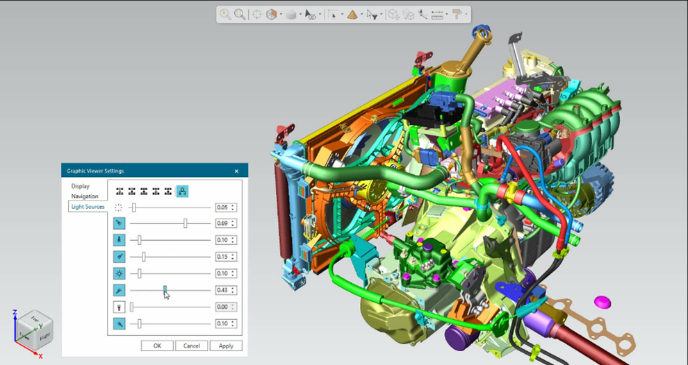Image resolution: width=688 pixels, height=365 pixels.
Task: Click the 0.43 light intensity value field
Action: coord(226,290)
